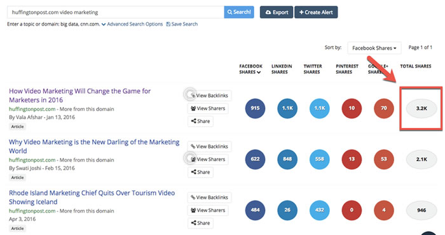Click the Article tag under Vala Afshar article
Viewport: 445px width, 235px height.
coord(17,127)
